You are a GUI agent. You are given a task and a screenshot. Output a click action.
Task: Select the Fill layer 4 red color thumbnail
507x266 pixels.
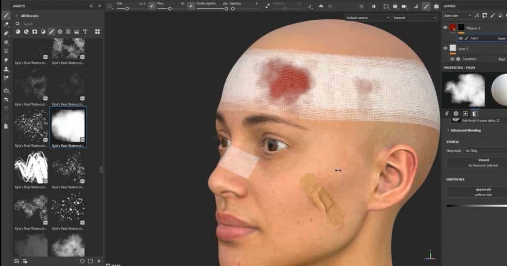click(453, 28)
